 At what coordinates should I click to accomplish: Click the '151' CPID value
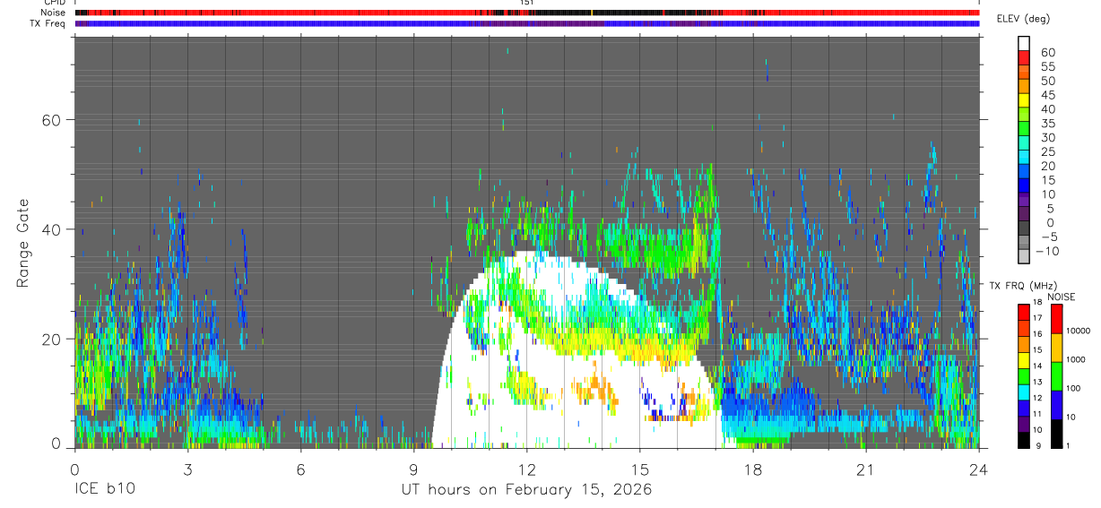point(526,3)
